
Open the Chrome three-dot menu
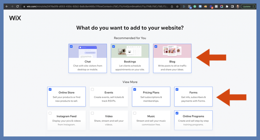point(253,6)
